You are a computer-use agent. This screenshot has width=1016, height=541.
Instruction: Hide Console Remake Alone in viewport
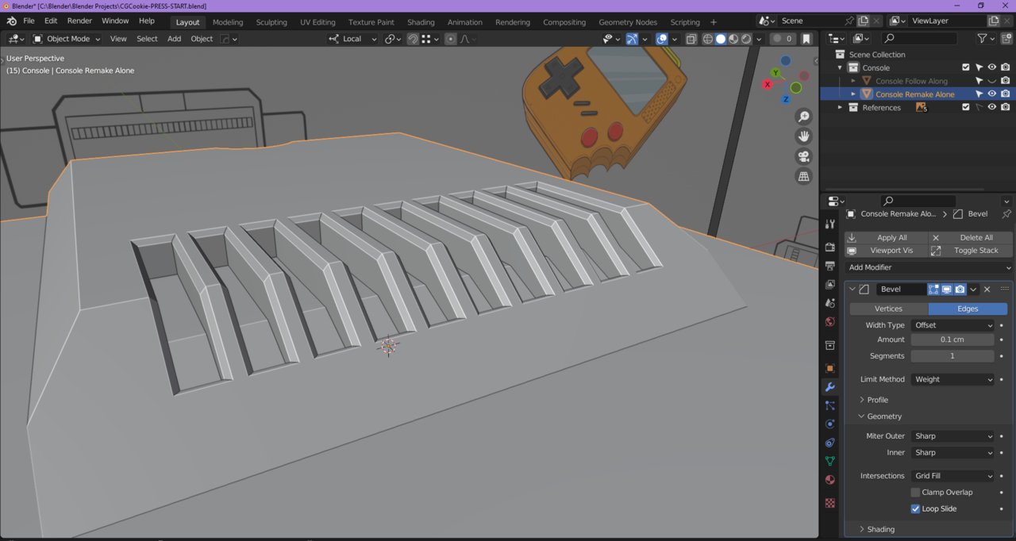pyautogui.click(x=991, y=94)
